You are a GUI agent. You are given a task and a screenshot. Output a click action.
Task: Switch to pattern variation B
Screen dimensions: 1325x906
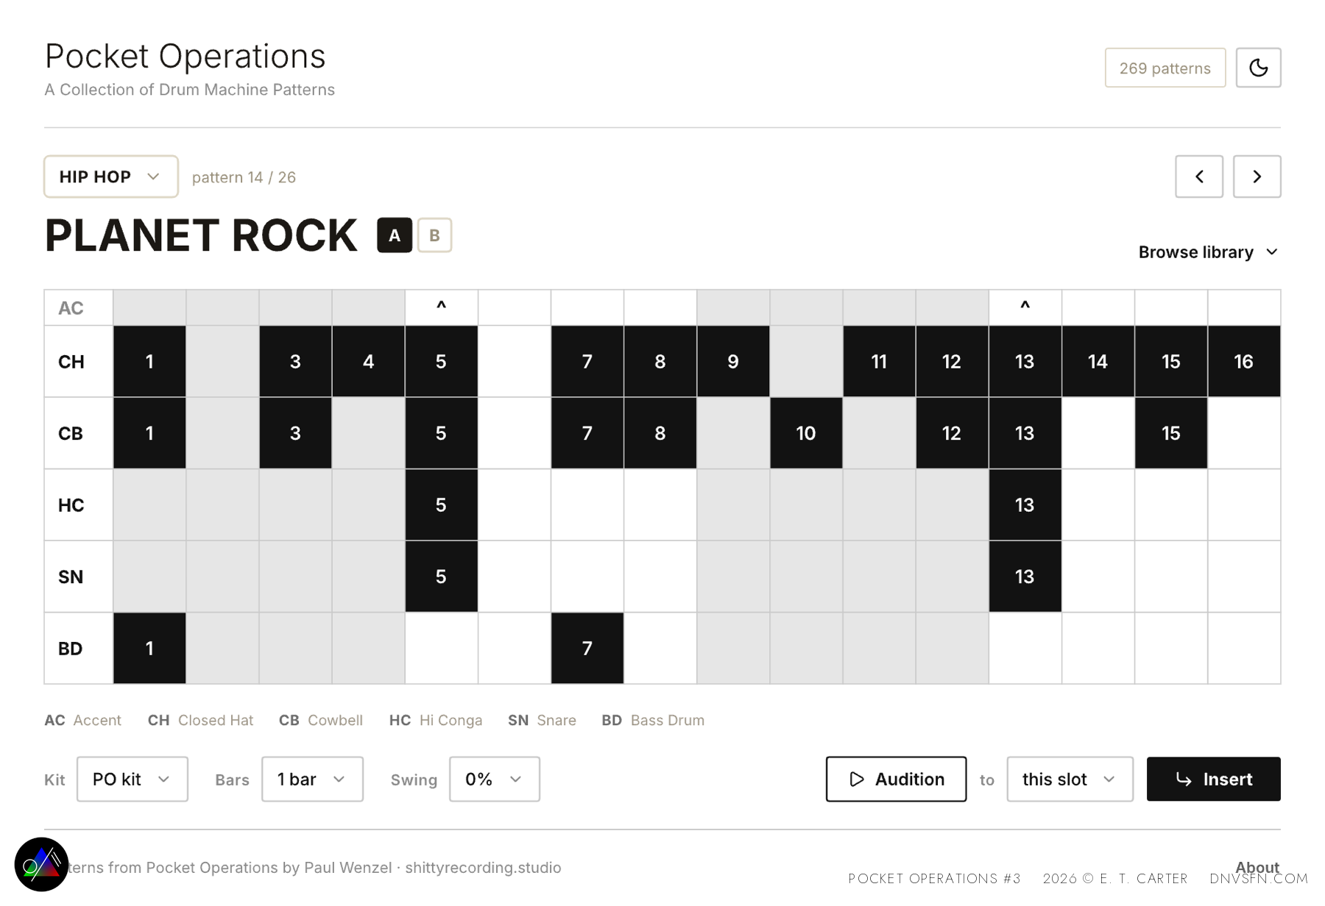pos(434,235)
